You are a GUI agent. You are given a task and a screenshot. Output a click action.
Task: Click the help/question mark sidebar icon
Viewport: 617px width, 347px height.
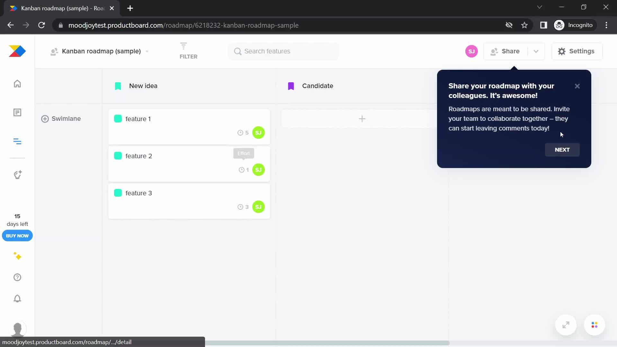pos(17,278)
